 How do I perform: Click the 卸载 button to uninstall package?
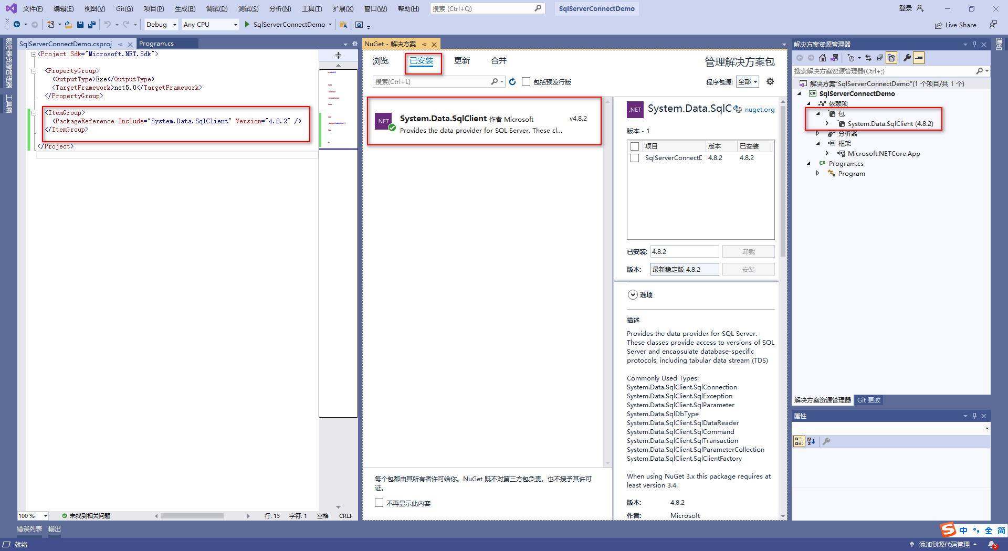tap(748, 251)
